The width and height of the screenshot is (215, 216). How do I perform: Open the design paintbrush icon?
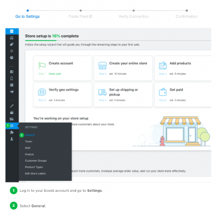[12, 106]
